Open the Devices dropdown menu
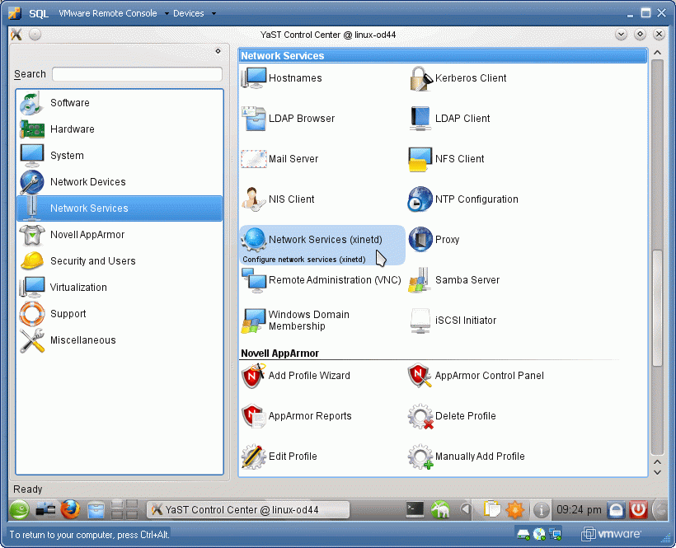The height and width of the screenshot is (548, 676). point(194,13)
